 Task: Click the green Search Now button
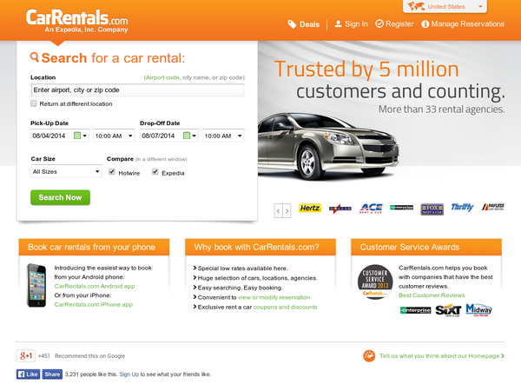coord(60,197)
